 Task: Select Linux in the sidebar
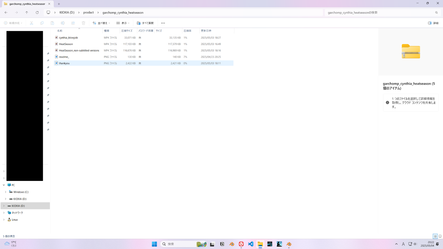[15, 220]
